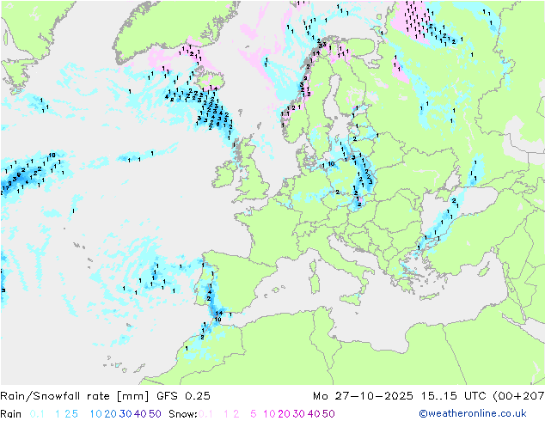Click the 'Mo 27-10-2025' date text

coord(363,395)
